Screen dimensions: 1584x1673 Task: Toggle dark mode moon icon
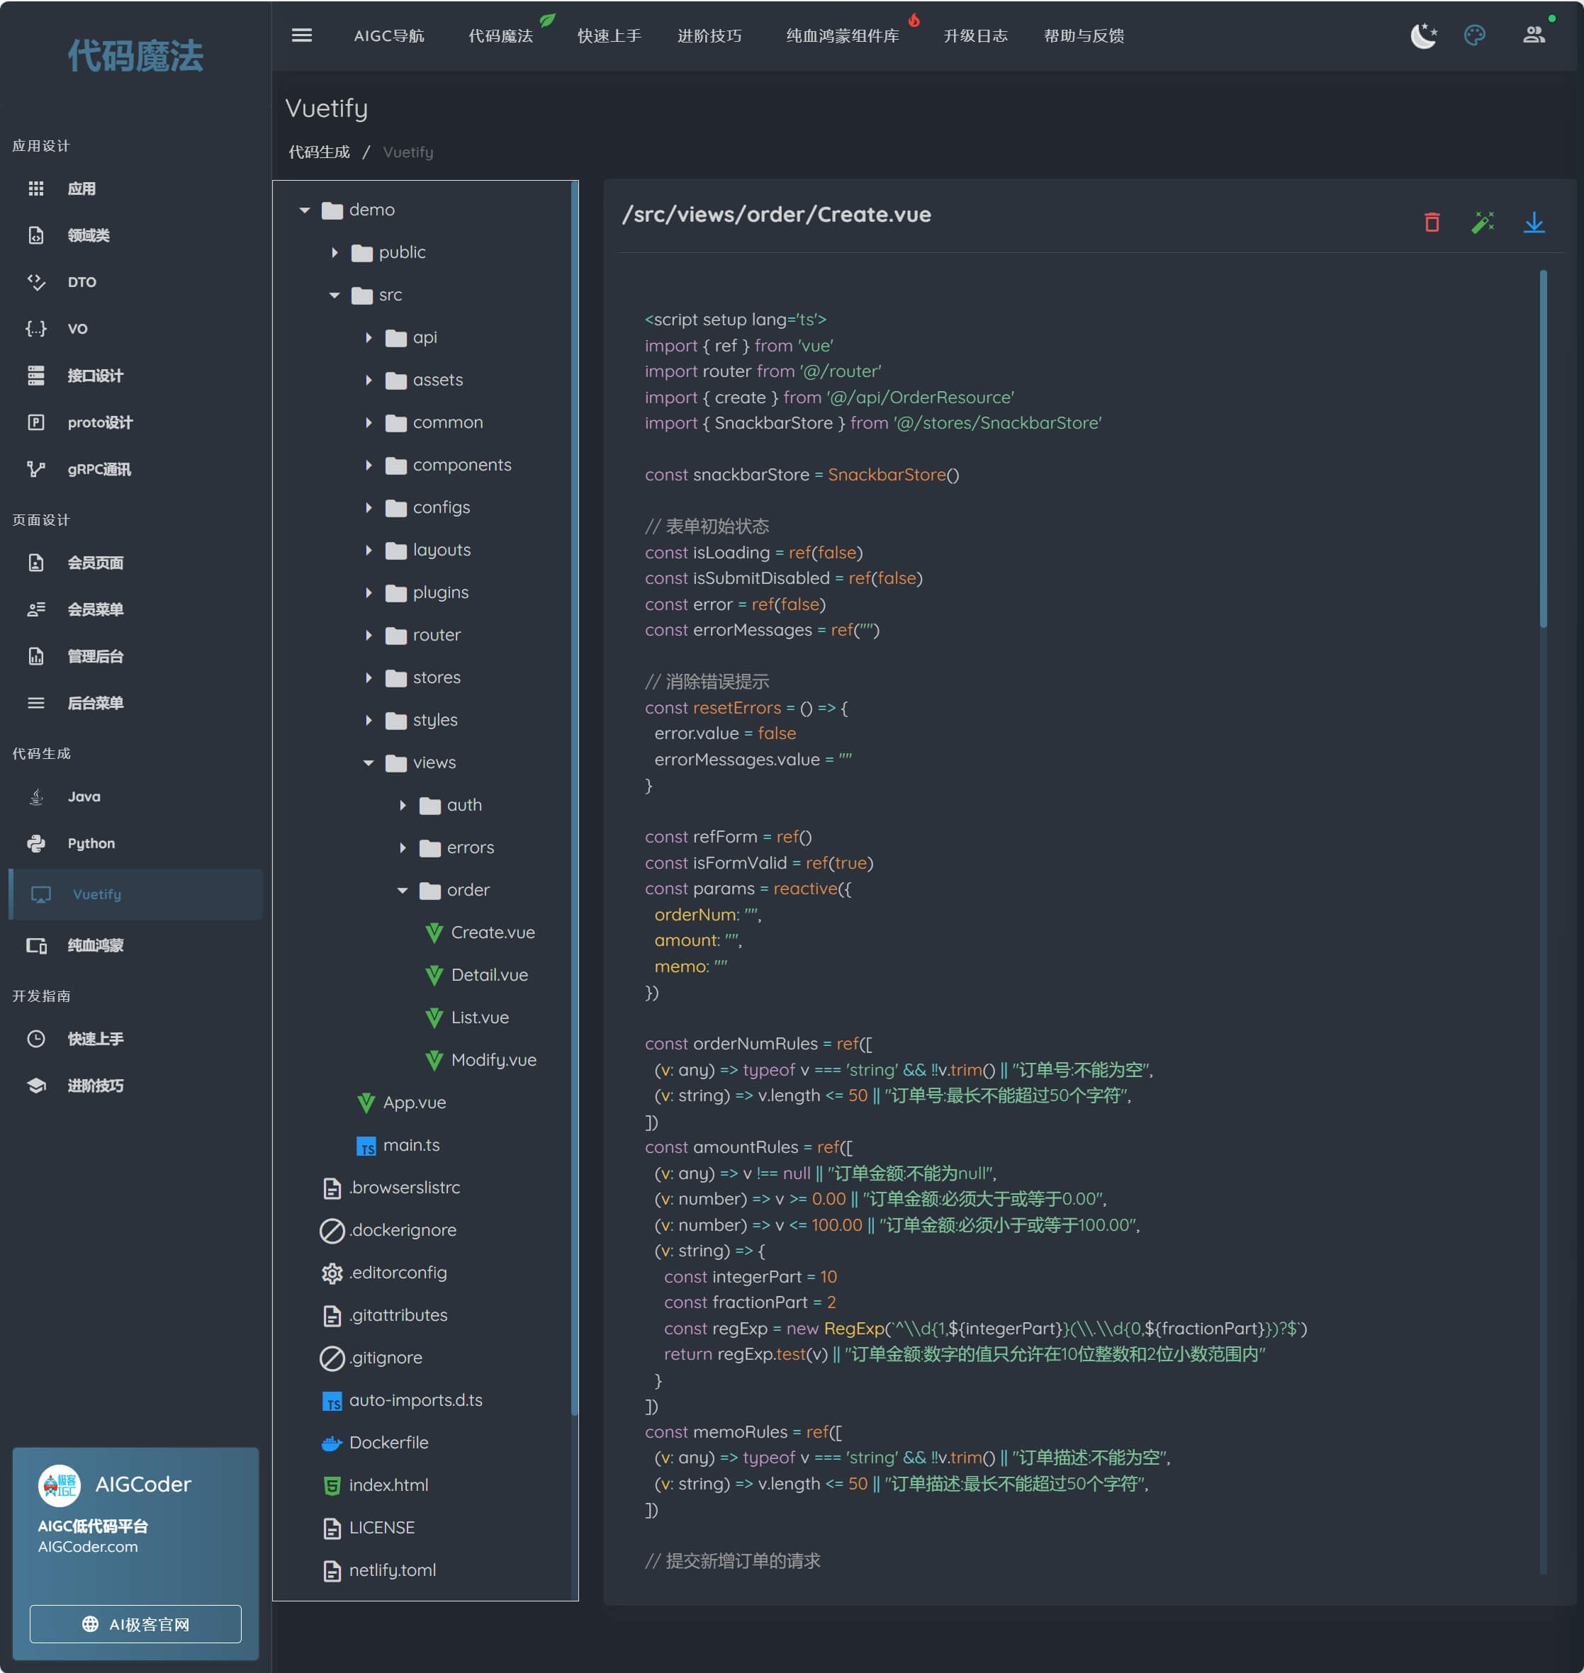(x=1424, y=35)
